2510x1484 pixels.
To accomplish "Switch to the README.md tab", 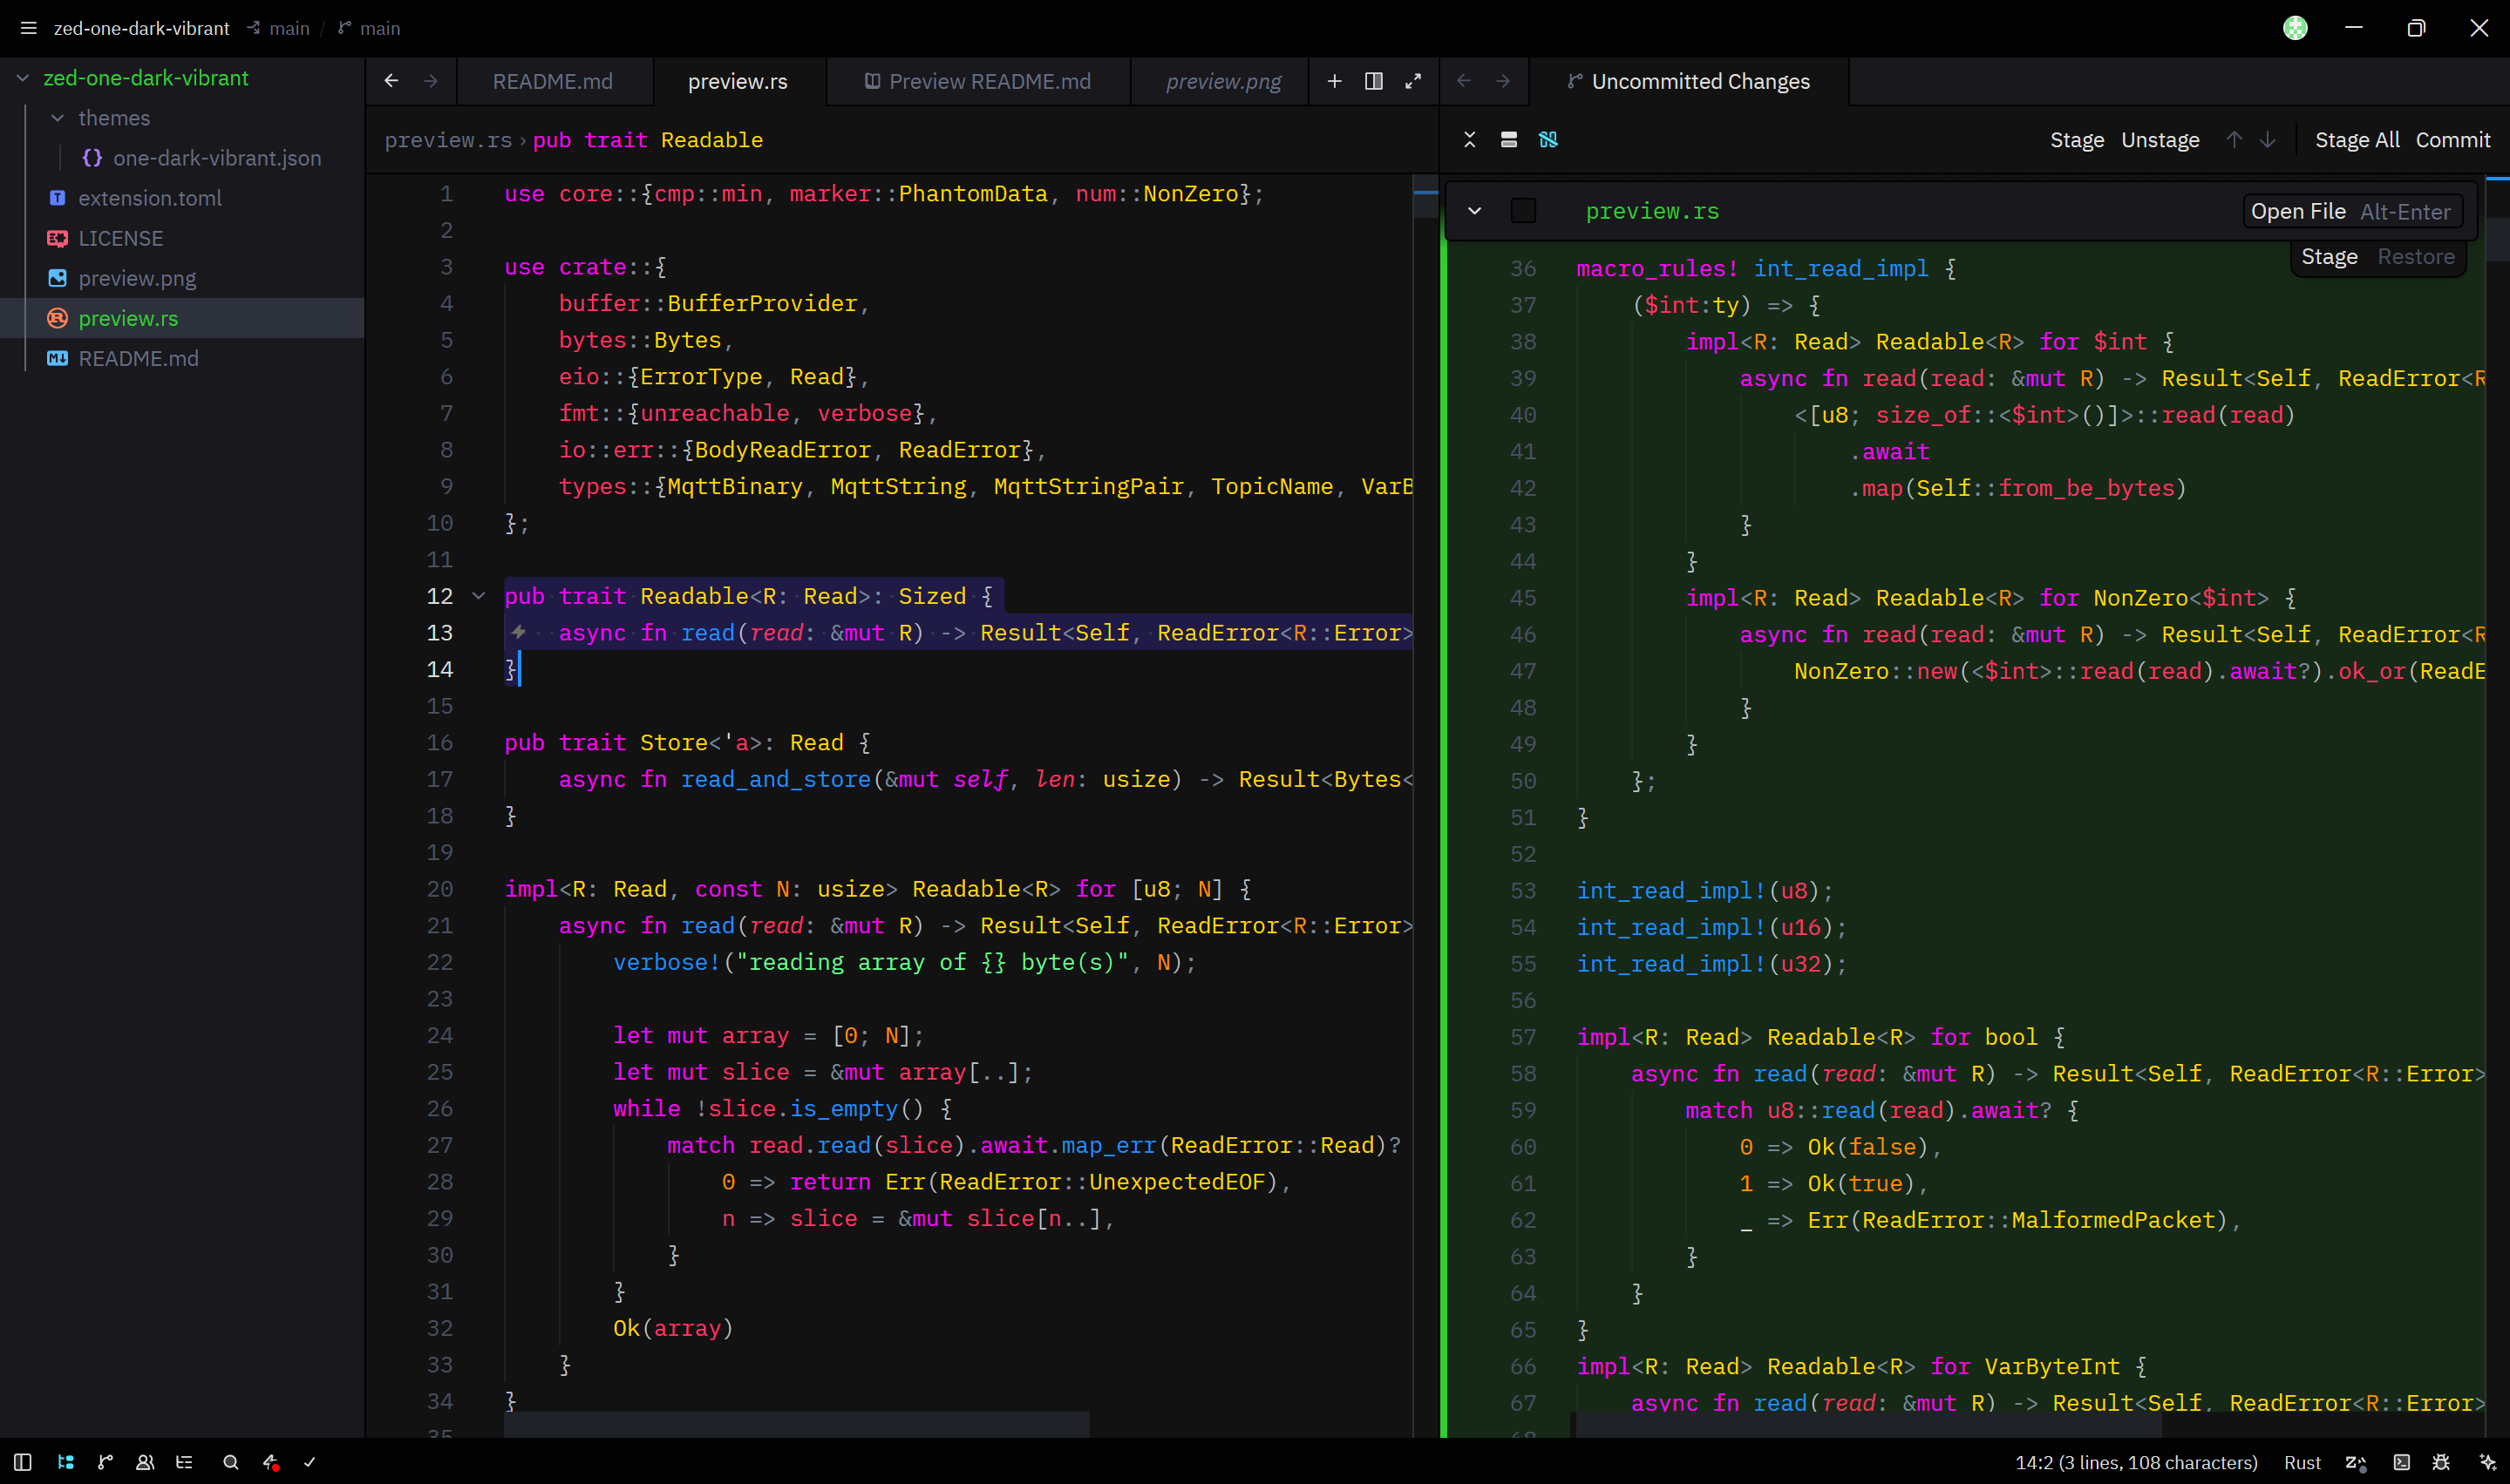I will coord(552,81).
